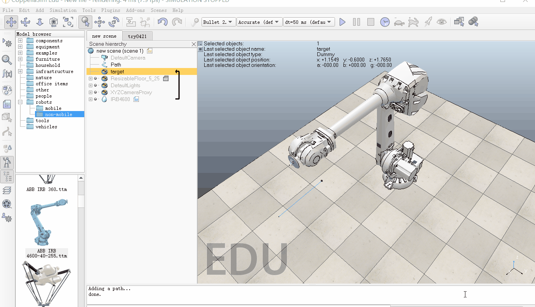Select the mobile robots folder
Screen dimensions: 535x307
tap(53, 108)
